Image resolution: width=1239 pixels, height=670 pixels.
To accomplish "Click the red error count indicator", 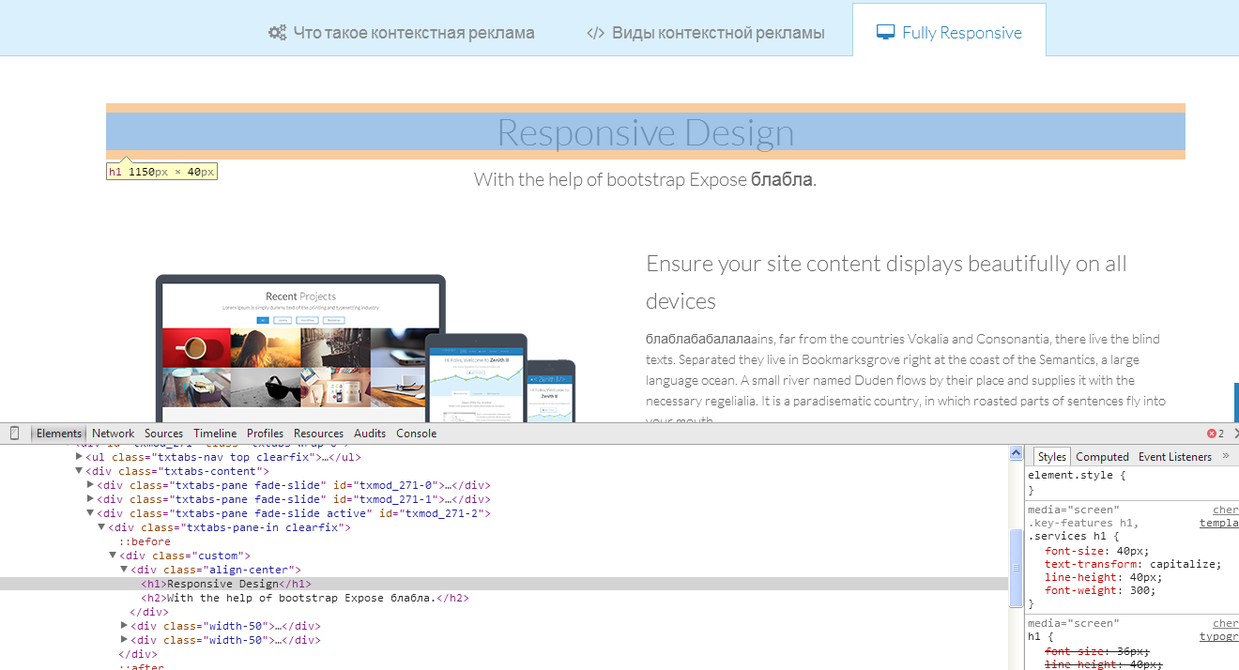I will click(1216, 434).
